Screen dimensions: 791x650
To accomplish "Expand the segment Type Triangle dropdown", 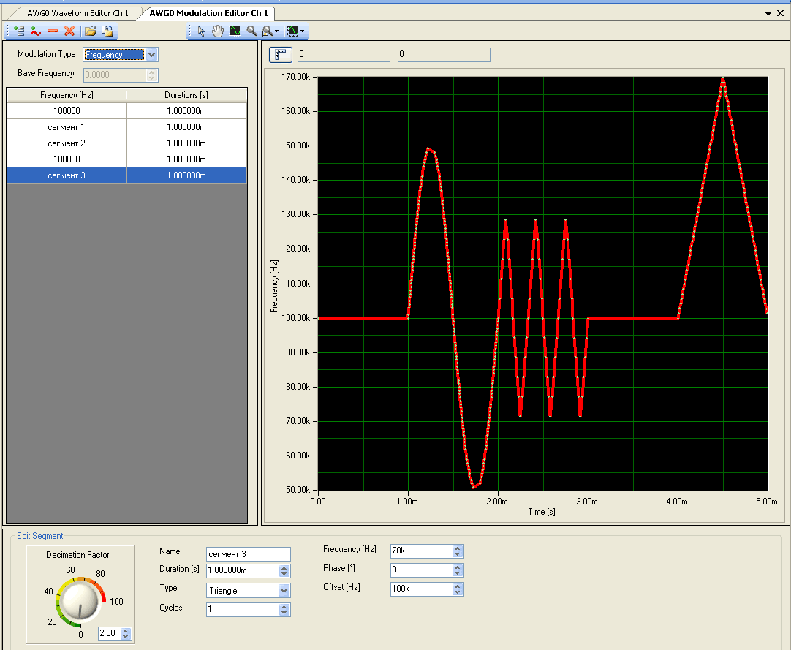I will (x=284, y=591).
